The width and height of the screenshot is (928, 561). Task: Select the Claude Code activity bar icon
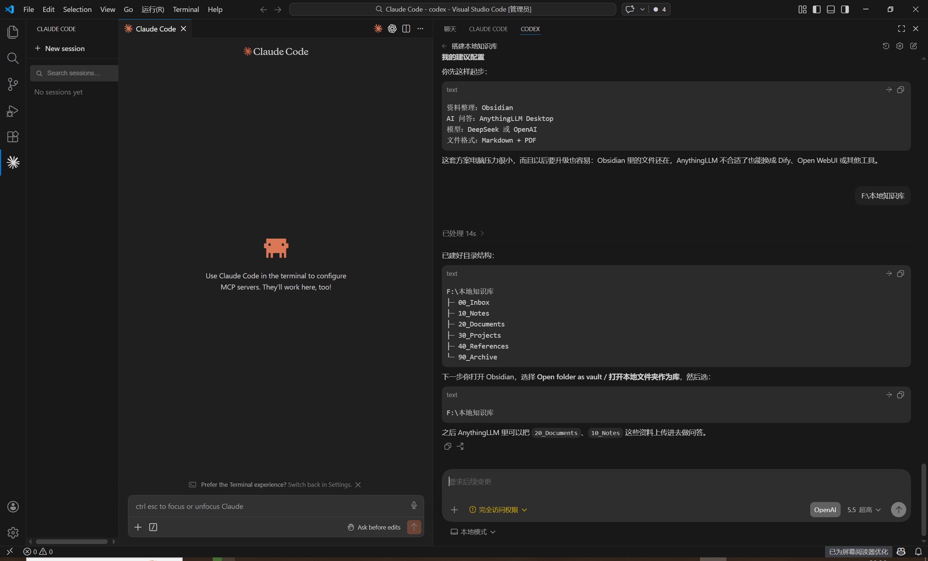pos(13,163)
